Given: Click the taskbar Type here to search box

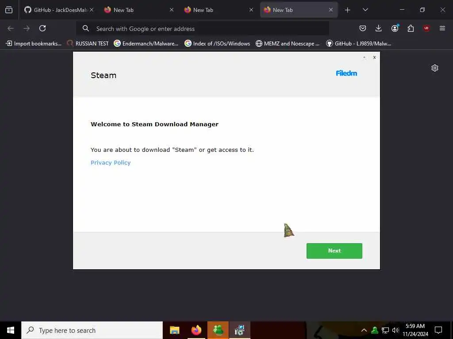Looking at the screenshot, I should pyautogui.click(x=92, y=330).
